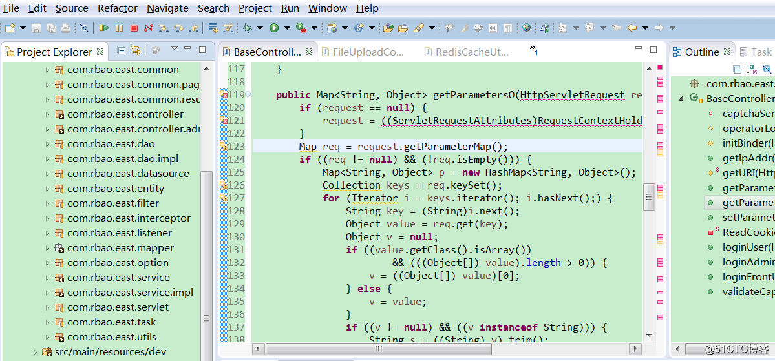Toggle Block Selection Mode

493,28
